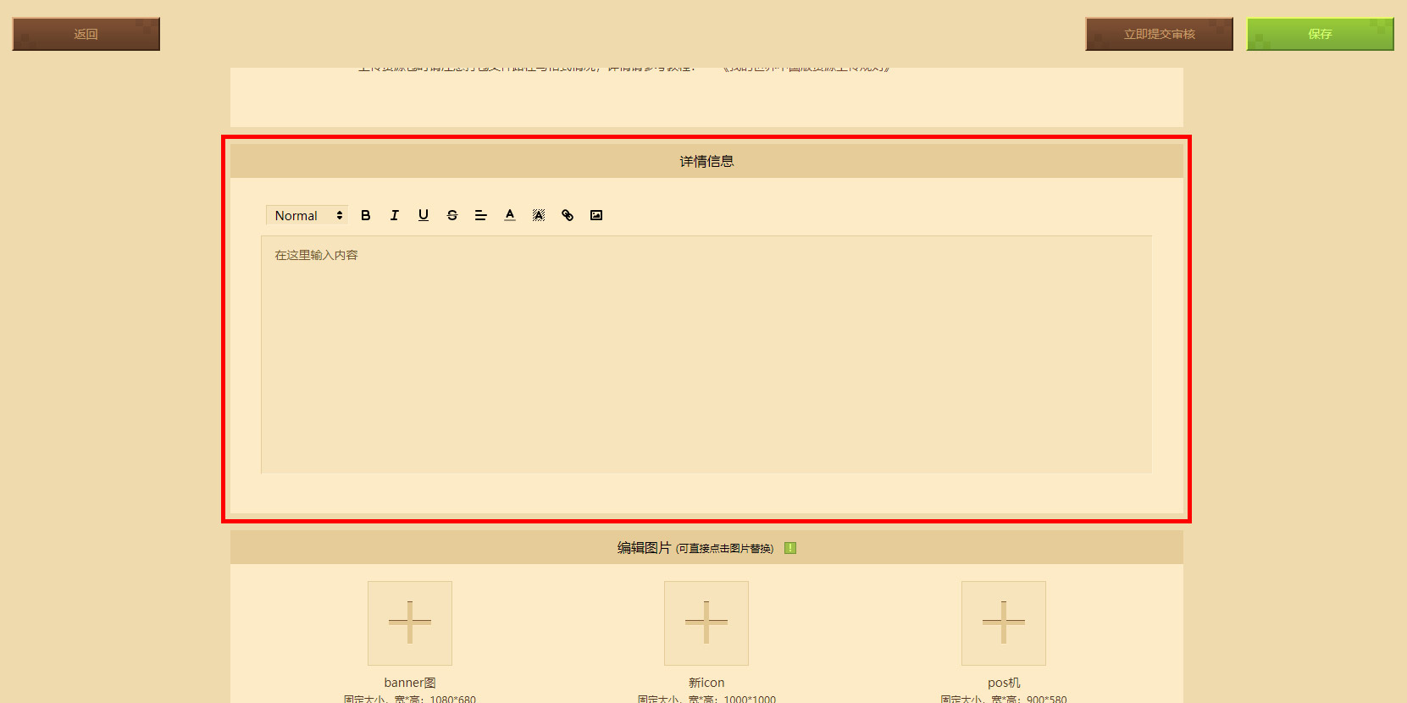
Task: Choose a font color
Action: tap(510, 215)
